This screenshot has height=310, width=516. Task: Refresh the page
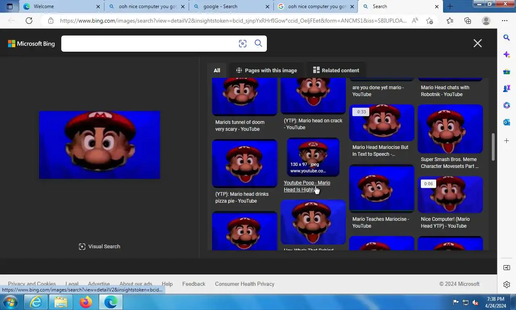click(29, 21)
